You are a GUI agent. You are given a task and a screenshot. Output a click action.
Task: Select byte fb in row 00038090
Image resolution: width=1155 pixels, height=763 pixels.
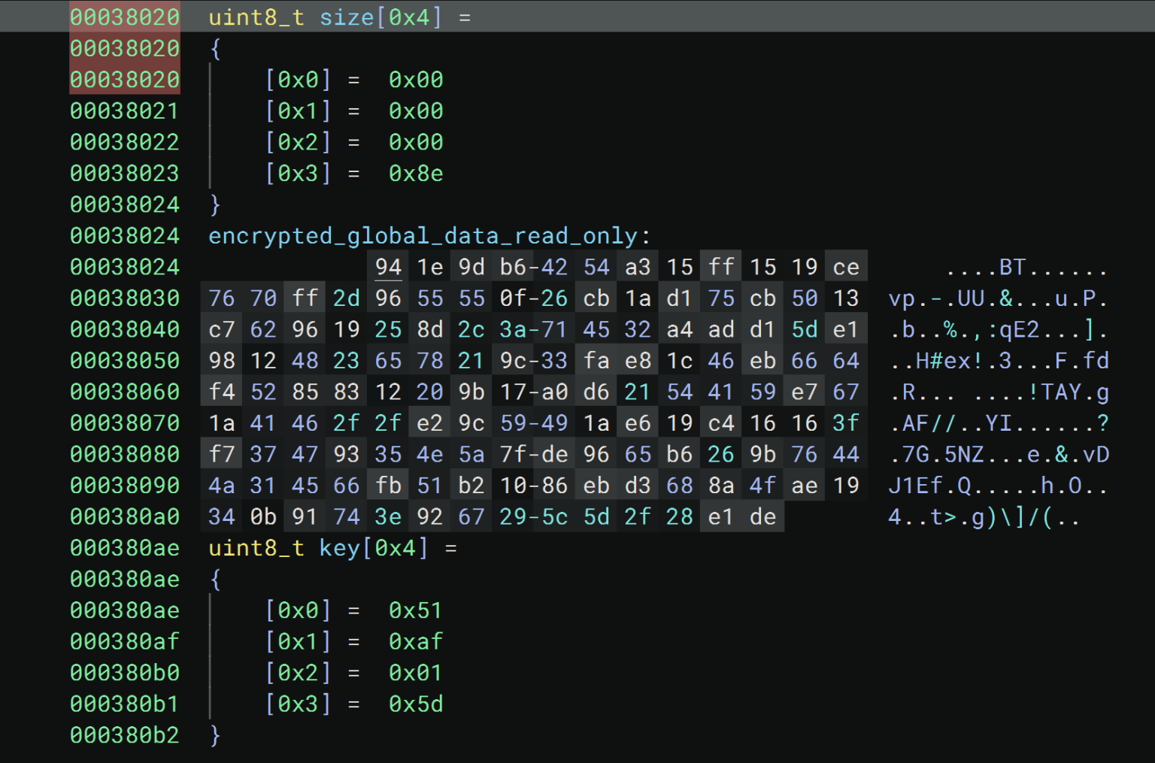388,485
